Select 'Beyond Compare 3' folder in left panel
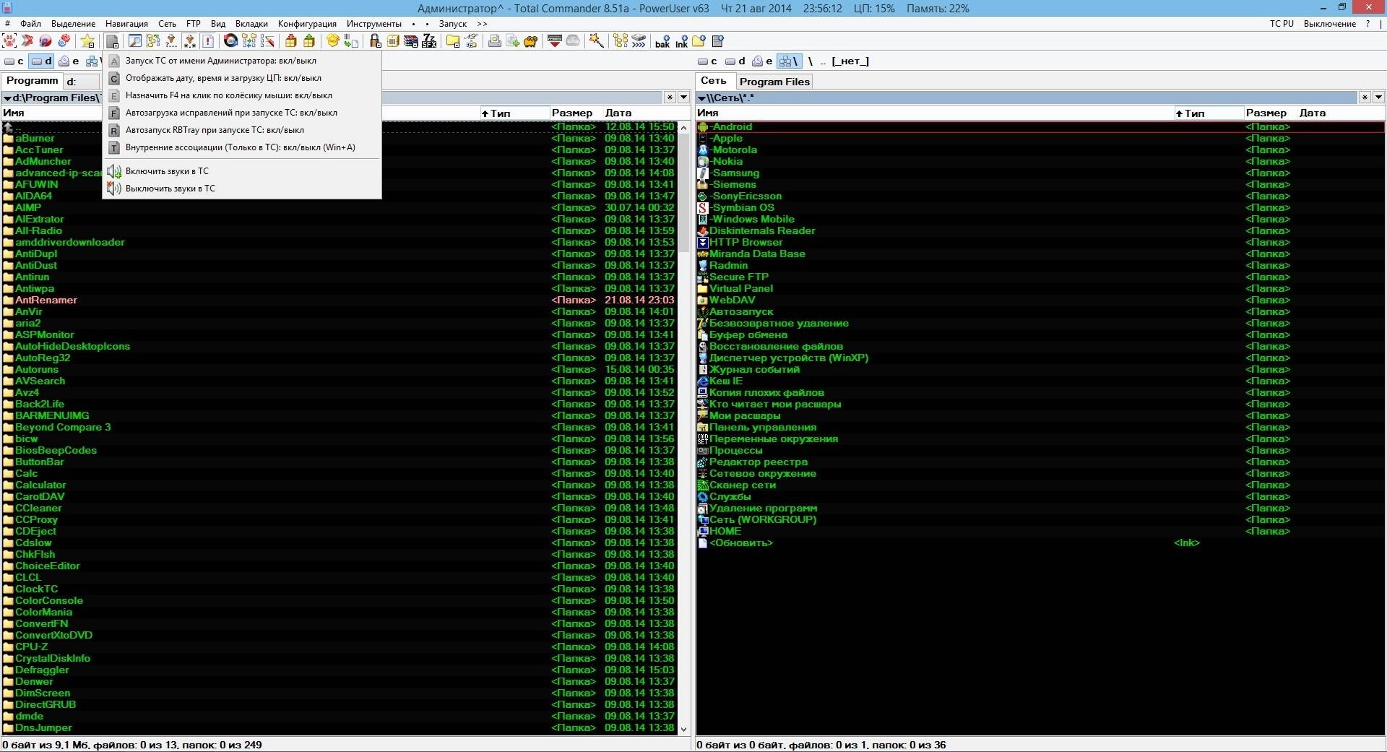This screenshot has width=1387, height=752. click(x=340, y=427)
